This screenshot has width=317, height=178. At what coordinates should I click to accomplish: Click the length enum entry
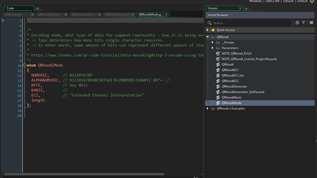point(38,100)
